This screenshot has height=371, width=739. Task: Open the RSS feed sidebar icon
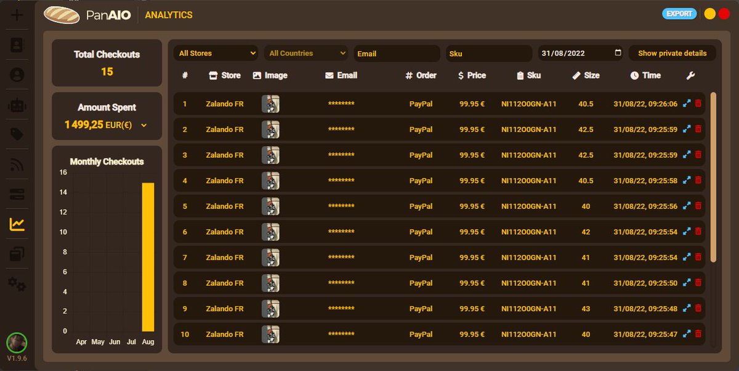(x=17, y=165)
